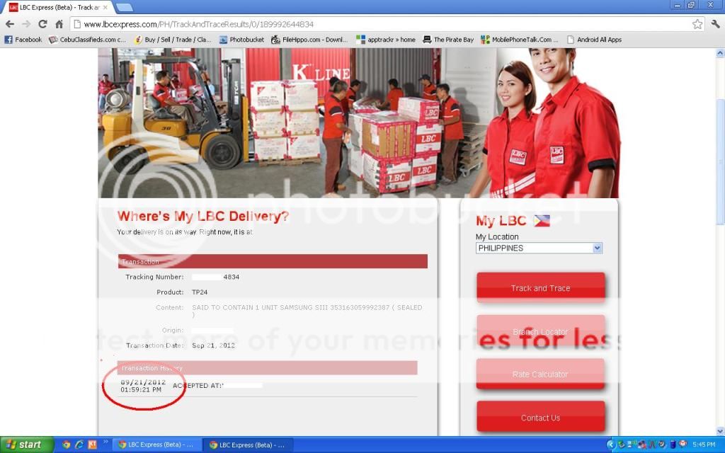Open the Facebook bookmark

(23, 40)
